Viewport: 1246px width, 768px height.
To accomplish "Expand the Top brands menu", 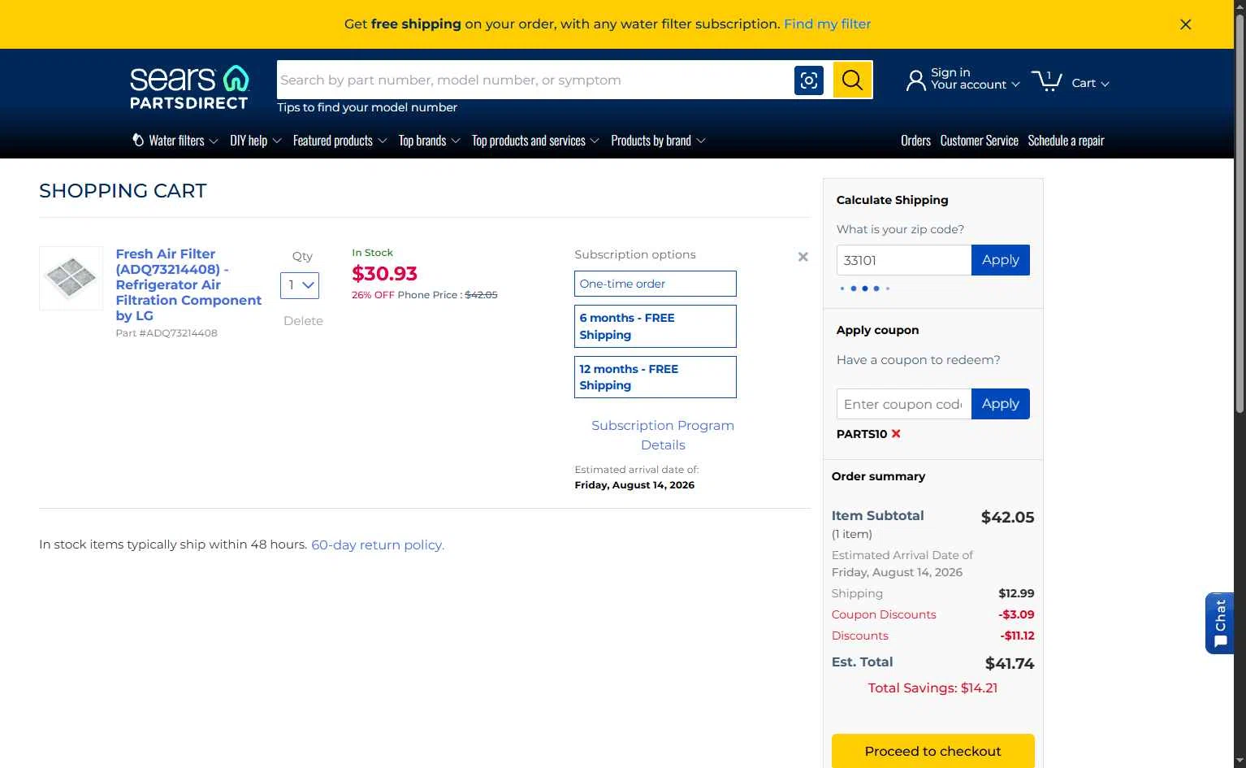I will [429, 141].
